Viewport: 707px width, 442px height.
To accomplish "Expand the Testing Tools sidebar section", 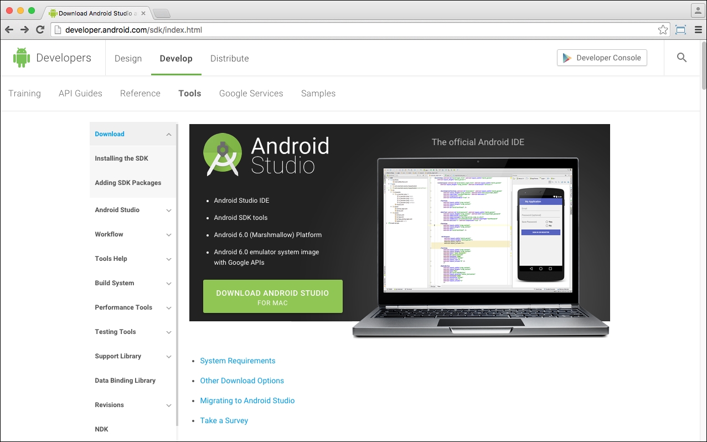I will click(x=169, y=332).
